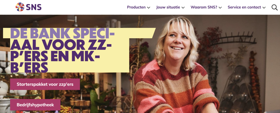Expand the chevron next to Producten
The width and height of the screenshot is (280, 113).
pyautogui.click(x=148, y=7)
